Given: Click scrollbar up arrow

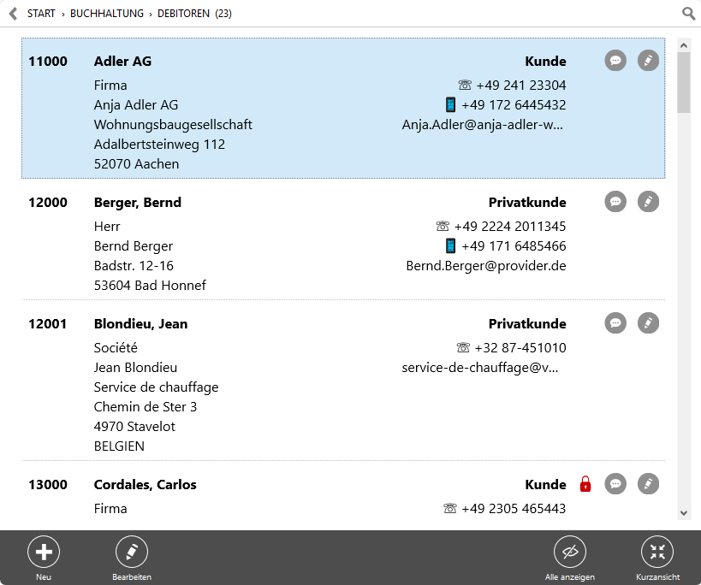Looking at the screenshot, I should pyautogui.click(x=684, y=45).
